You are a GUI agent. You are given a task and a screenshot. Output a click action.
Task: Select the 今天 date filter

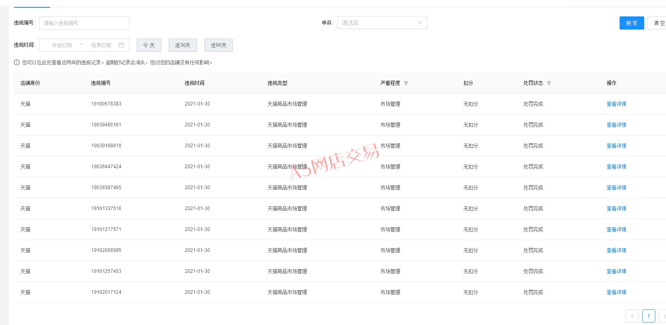pos(149,45)
